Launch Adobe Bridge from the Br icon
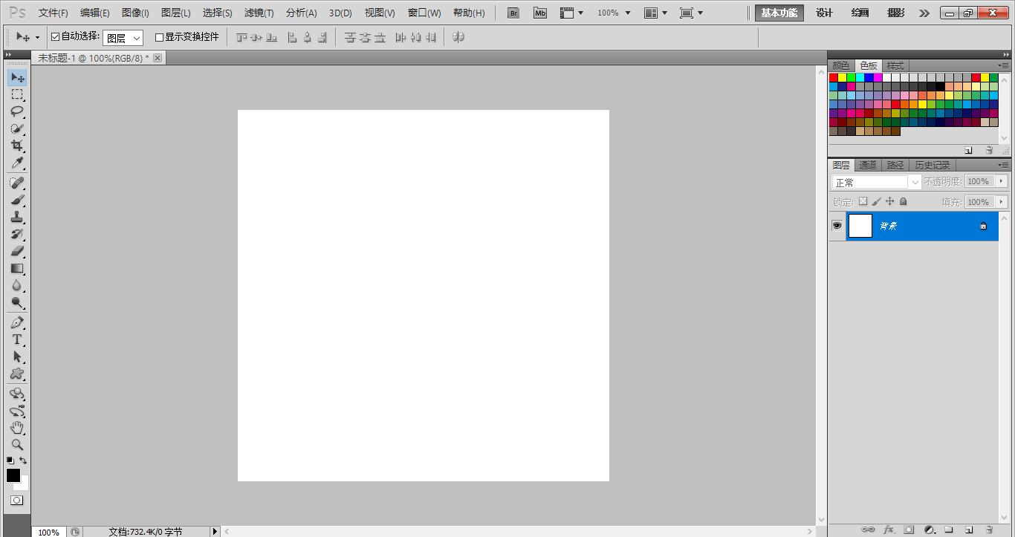Image resolution: width=1015 pixels, height=537 pixels. [513, 13]
